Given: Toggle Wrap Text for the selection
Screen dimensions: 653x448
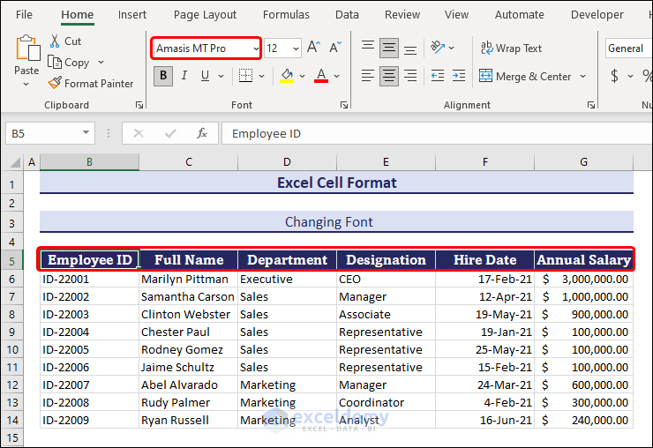Looking at the screenshot, I should tap(511, 49).
